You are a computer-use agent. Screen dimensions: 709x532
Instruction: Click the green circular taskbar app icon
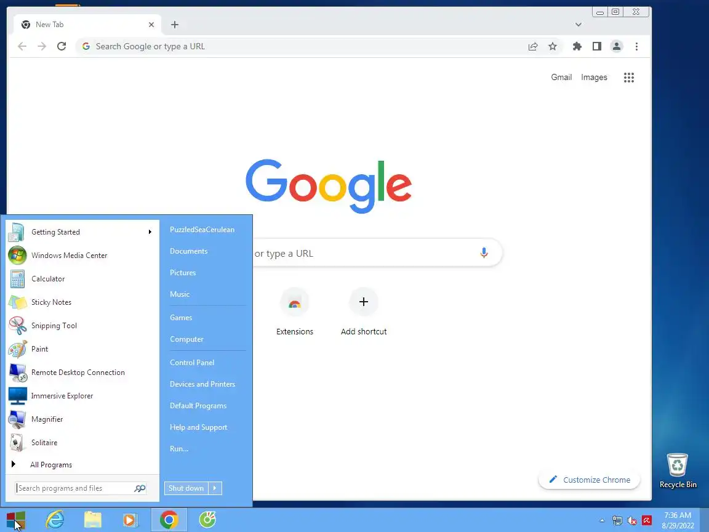pos(207,520)
